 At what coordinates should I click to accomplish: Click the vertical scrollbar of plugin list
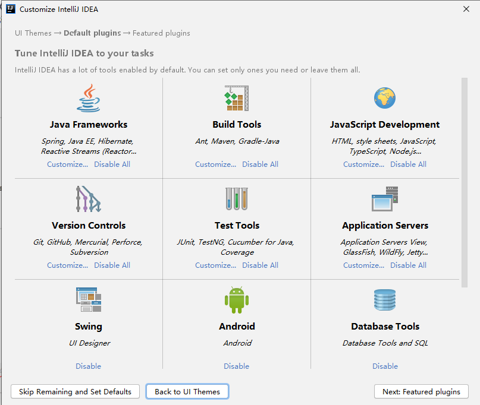click(x=465, y=182)
